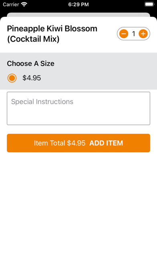Image resolution: width=157 pixels, height=278 pixels.
Task: Add the item with ADD ITEM button
Action: [78, 143]
